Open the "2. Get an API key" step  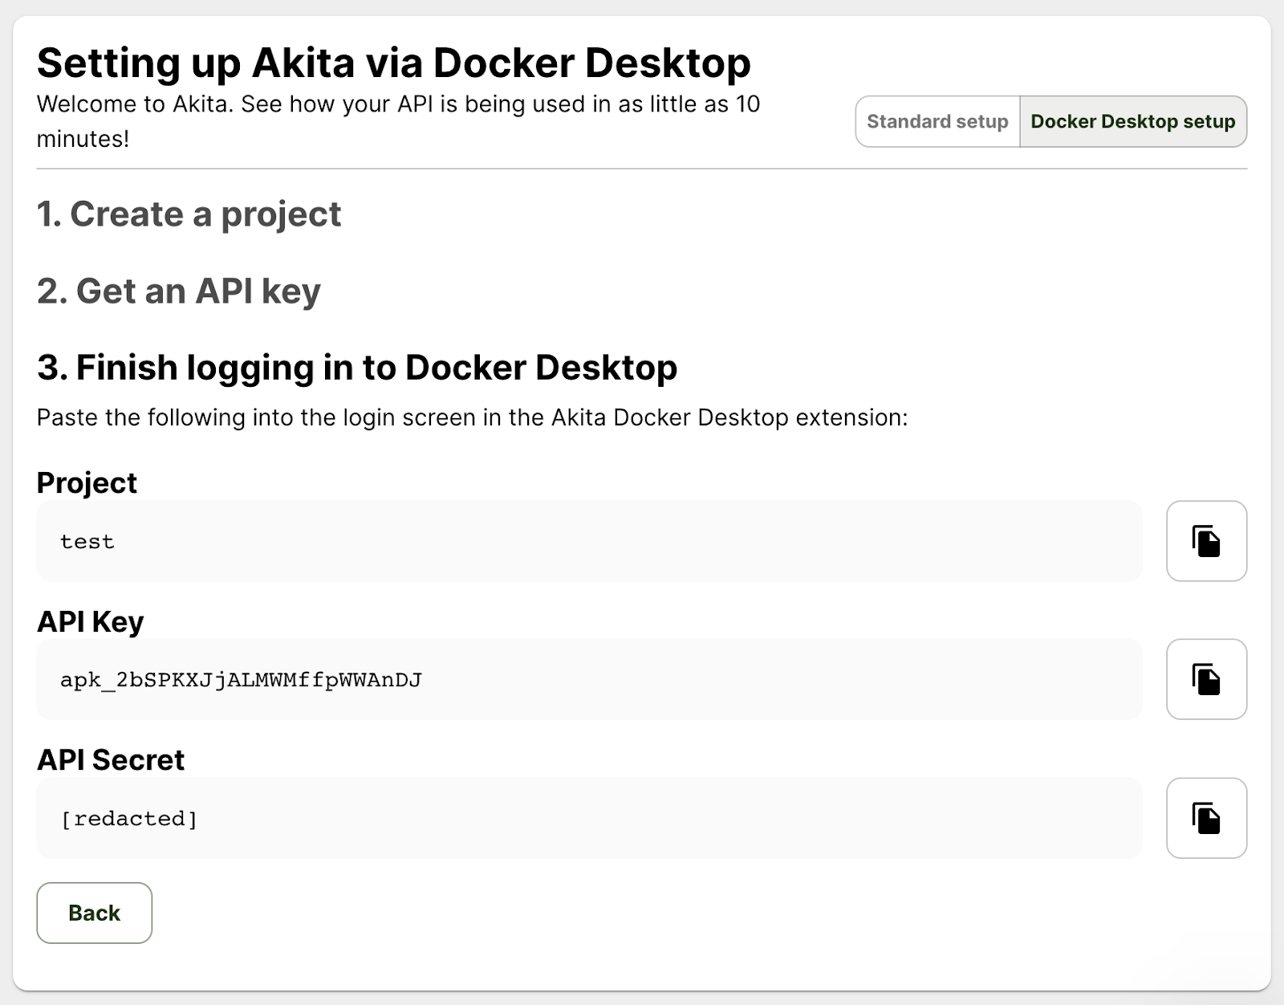click(x=178, y=291)
